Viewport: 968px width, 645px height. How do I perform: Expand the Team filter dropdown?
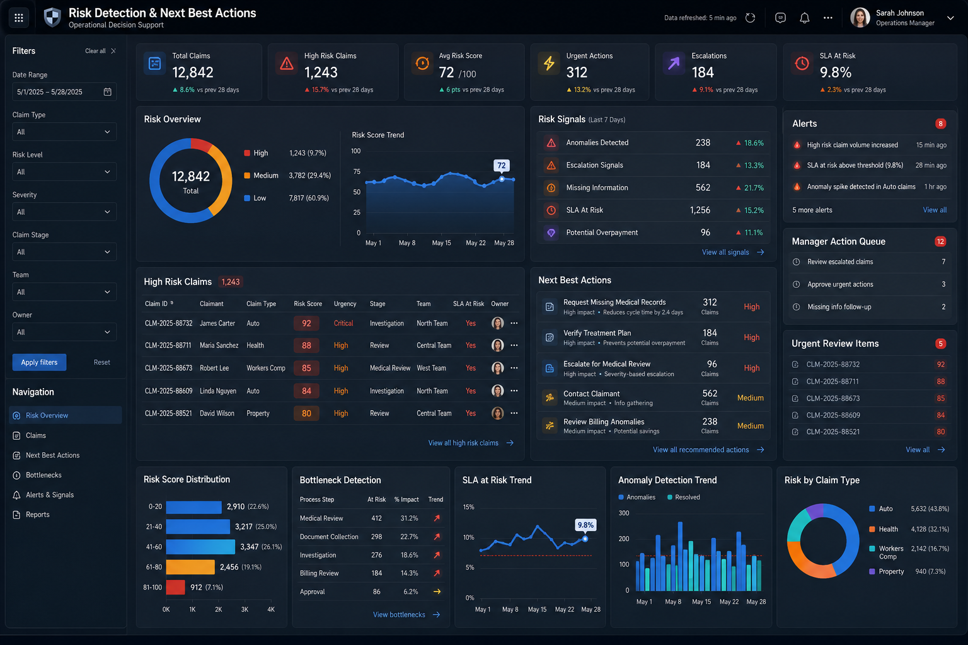point(64,292)
